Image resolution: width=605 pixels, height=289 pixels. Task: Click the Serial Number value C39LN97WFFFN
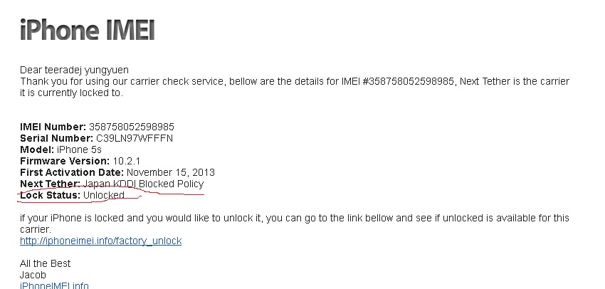[x=135, y=138]
